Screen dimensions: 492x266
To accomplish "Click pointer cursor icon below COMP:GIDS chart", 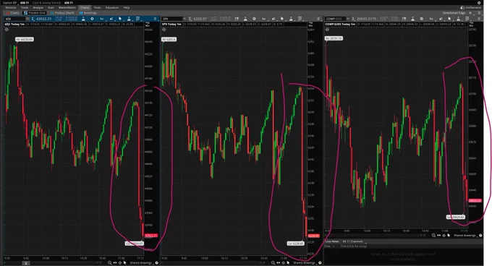I will coord(449,235).
